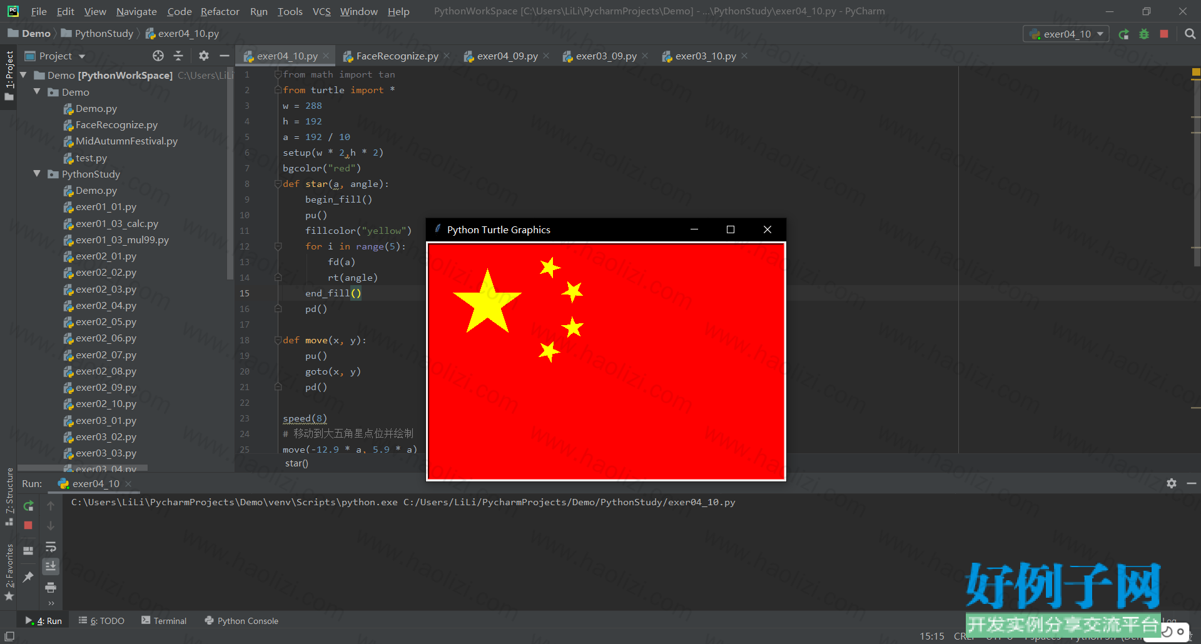Close the FaceRecognize.py editor tab
Viewport: 1201px width, 644px height.
coord(447,56)
